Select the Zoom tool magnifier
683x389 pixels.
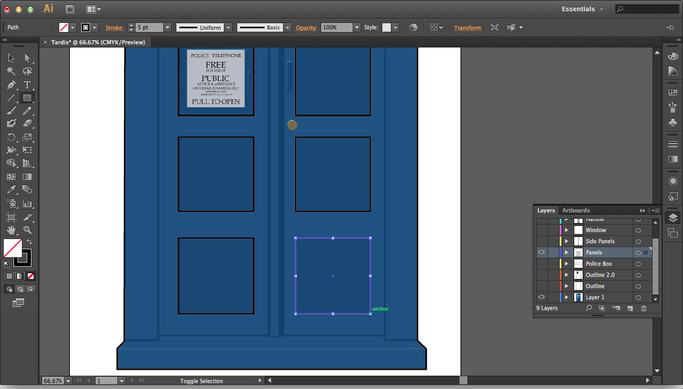click(27, 230)
